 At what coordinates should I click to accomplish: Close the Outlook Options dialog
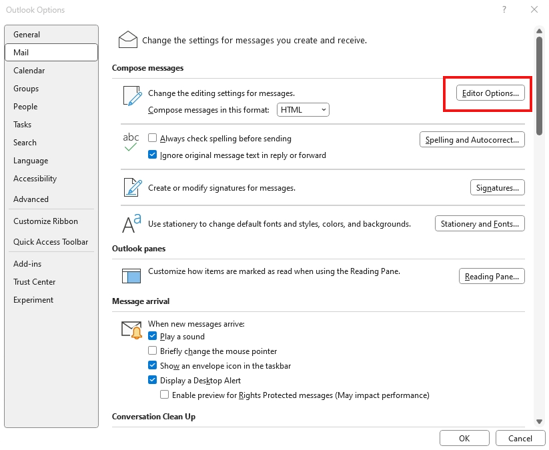(x=534, y=9)
